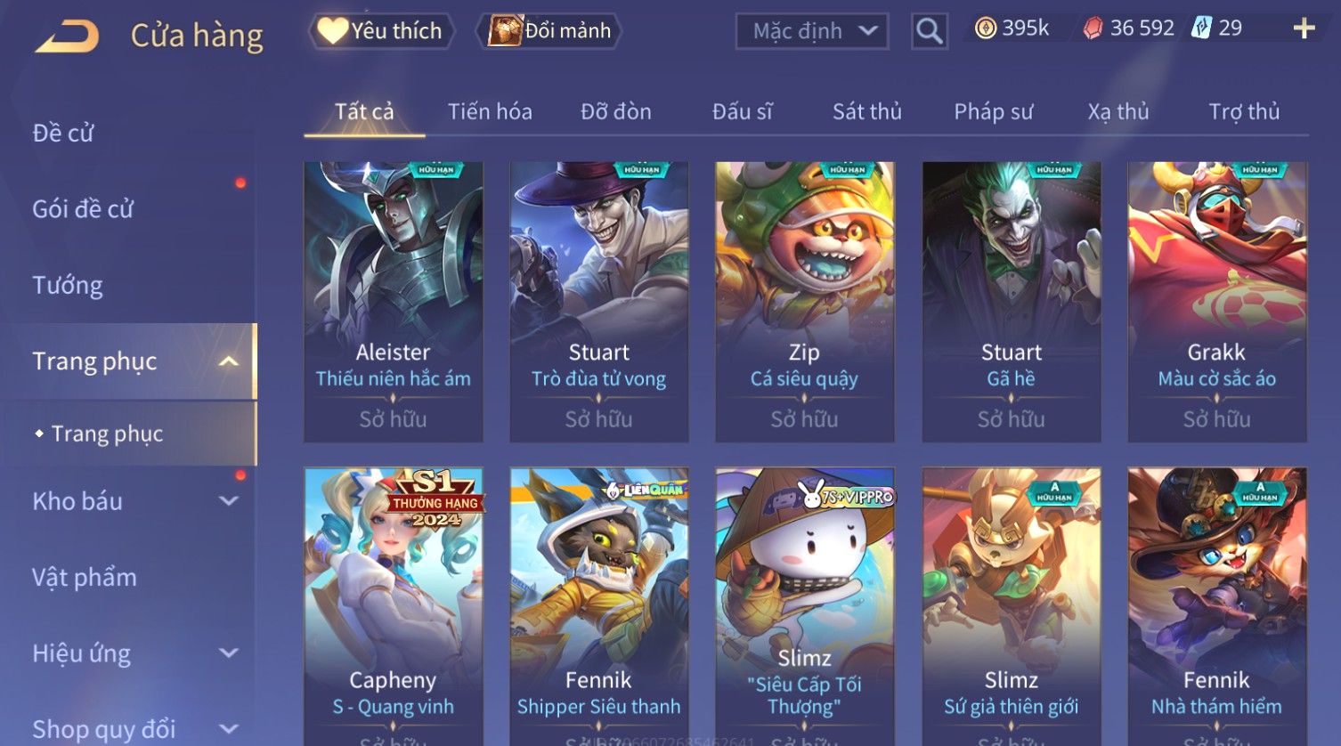The height and width of the screenshot is (746, 1341).
Task: Tap the blue ticket icon showing 29
Action: click(1201, 28)
